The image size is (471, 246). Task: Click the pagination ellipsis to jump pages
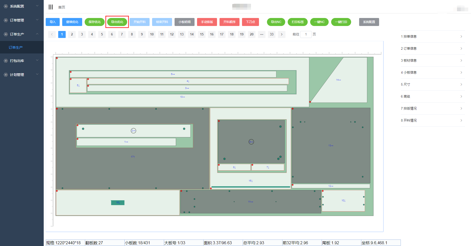click(x=261, y=34)
